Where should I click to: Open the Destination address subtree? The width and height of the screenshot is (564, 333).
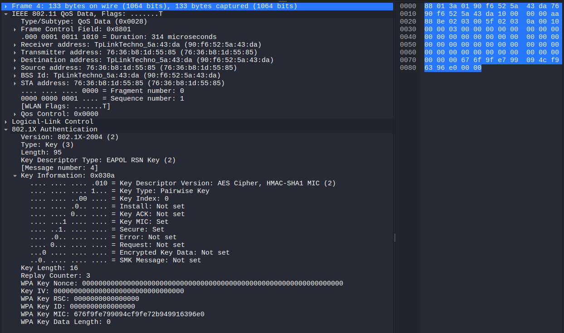pyautogui.click(x=15, y=60)
